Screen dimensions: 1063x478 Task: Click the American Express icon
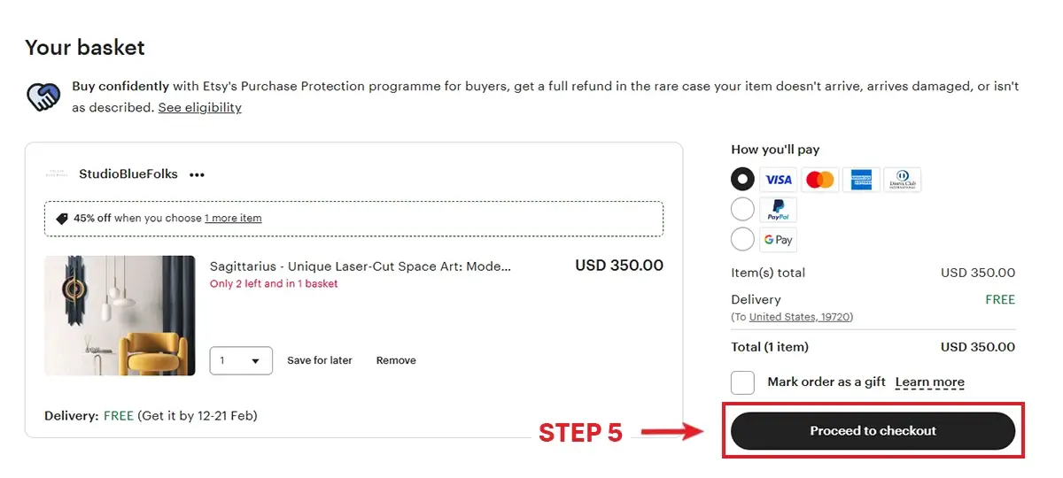pos(862,180)
